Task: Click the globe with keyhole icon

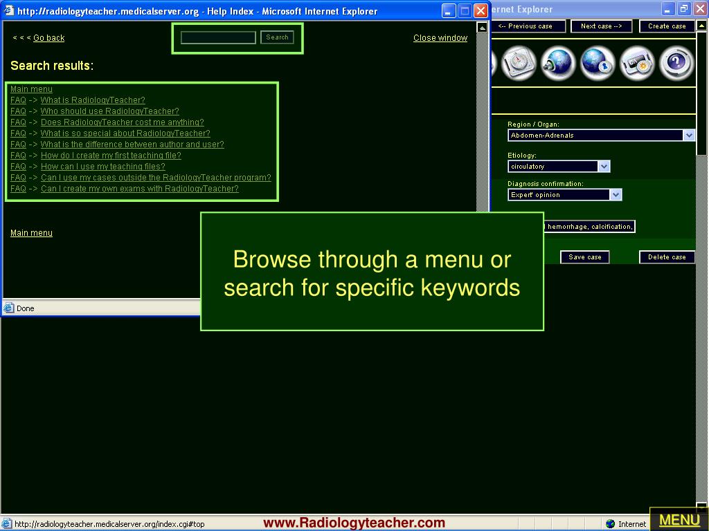Action: (598, 63)
